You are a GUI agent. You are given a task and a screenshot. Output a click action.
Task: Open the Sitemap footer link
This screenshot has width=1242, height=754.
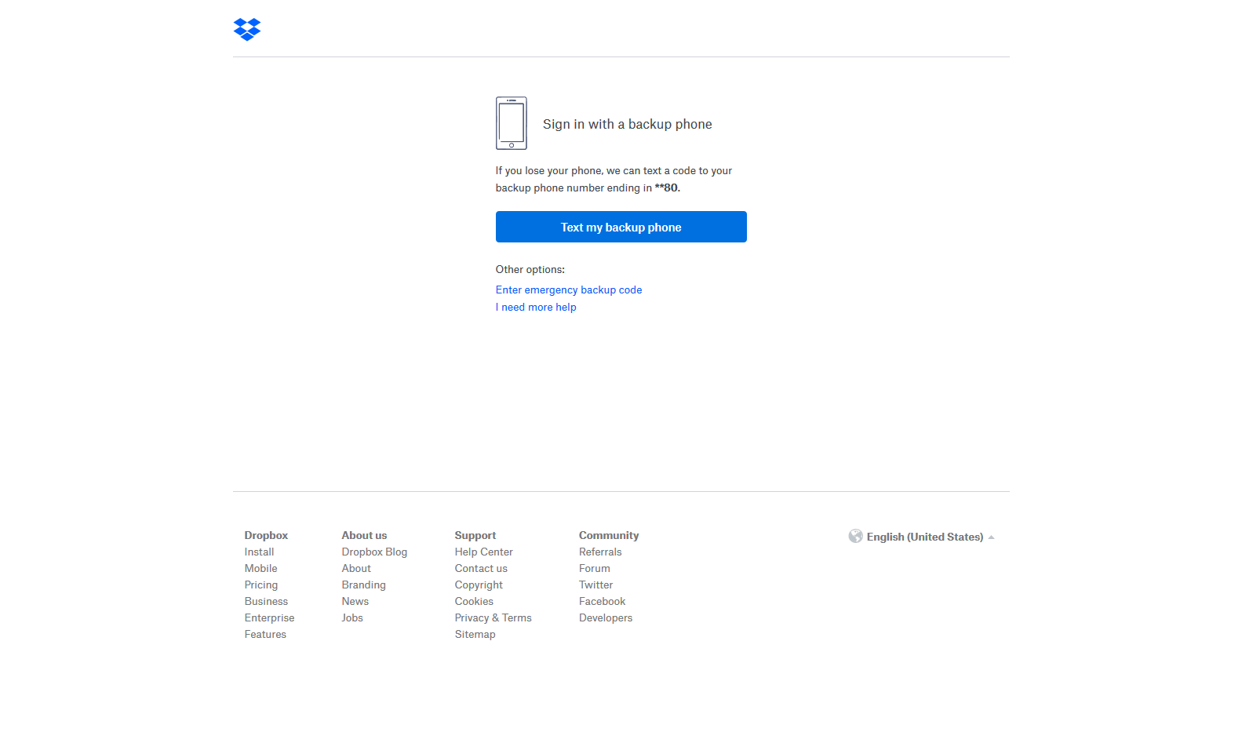[475, 634]
